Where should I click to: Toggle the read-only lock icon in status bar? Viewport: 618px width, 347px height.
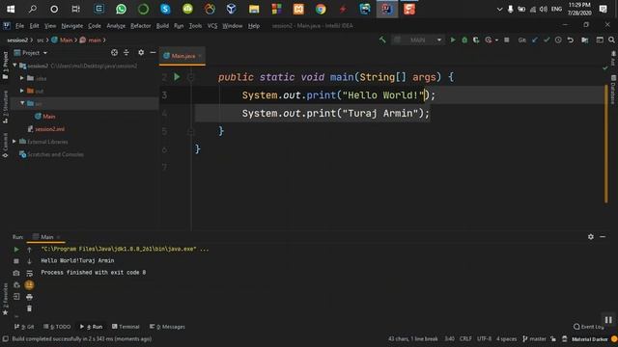553,338
